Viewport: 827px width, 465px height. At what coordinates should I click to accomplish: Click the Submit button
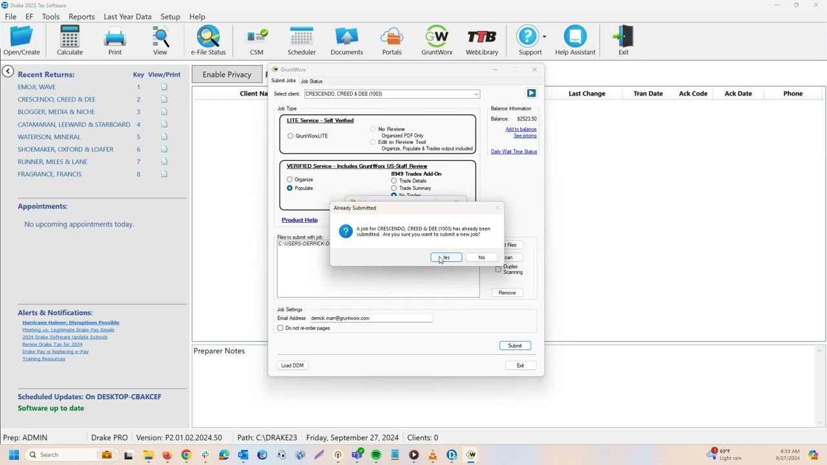pyautogui.click(x=515, y=346)
